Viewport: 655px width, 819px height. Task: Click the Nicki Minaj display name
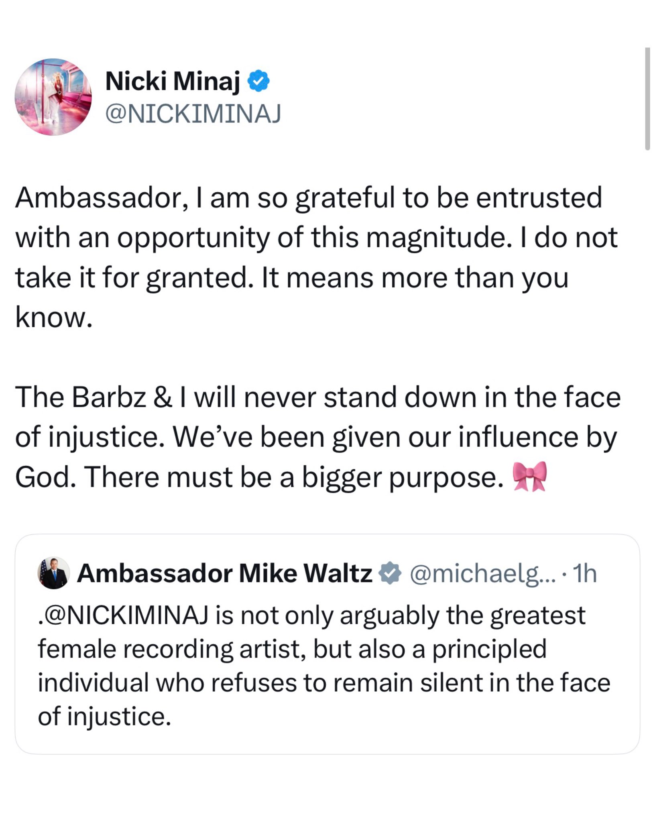[x=173, y=81]
